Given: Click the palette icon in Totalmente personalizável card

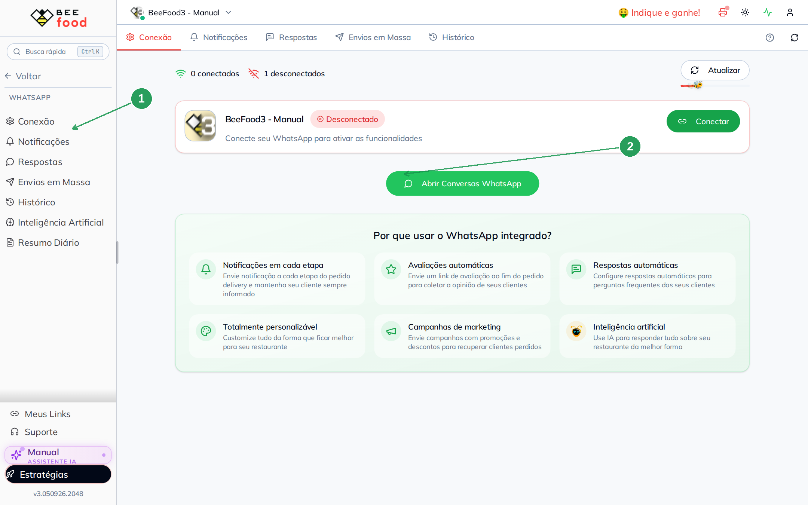Looking at the screenshot, I should pyautogui.click(x=206, y=331).
